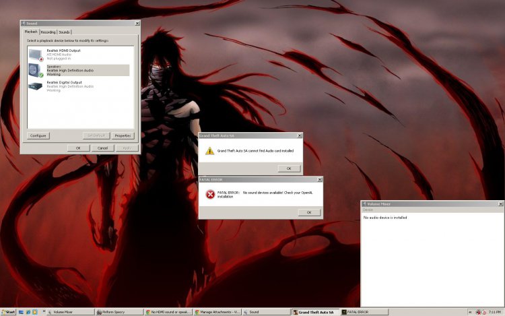Screen dimensions: 505x316
Task: Click the Realtek Digital Output label
Action: click(x=65, y=82)
